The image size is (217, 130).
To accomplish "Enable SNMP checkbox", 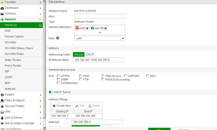I will click(58, 79).
